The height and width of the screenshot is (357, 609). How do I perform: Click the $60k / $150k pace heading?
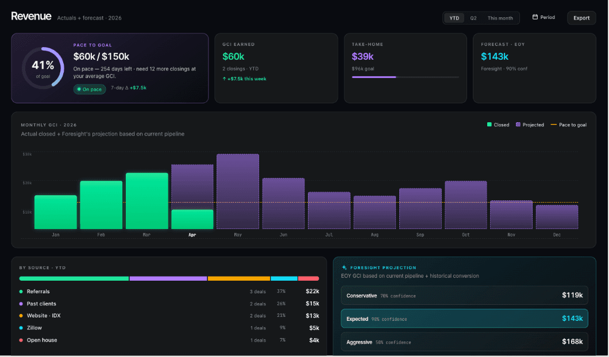point(101,57)
